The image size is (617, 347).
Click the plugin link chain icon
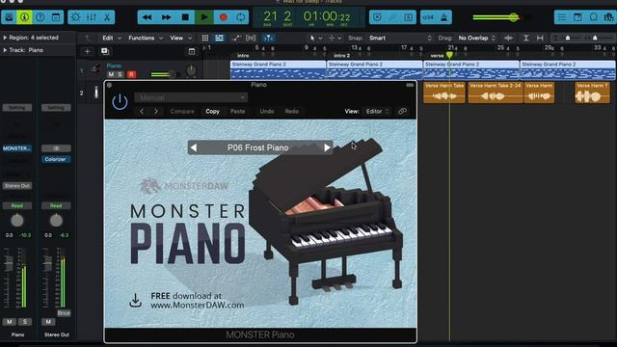(x=402, y=112)
